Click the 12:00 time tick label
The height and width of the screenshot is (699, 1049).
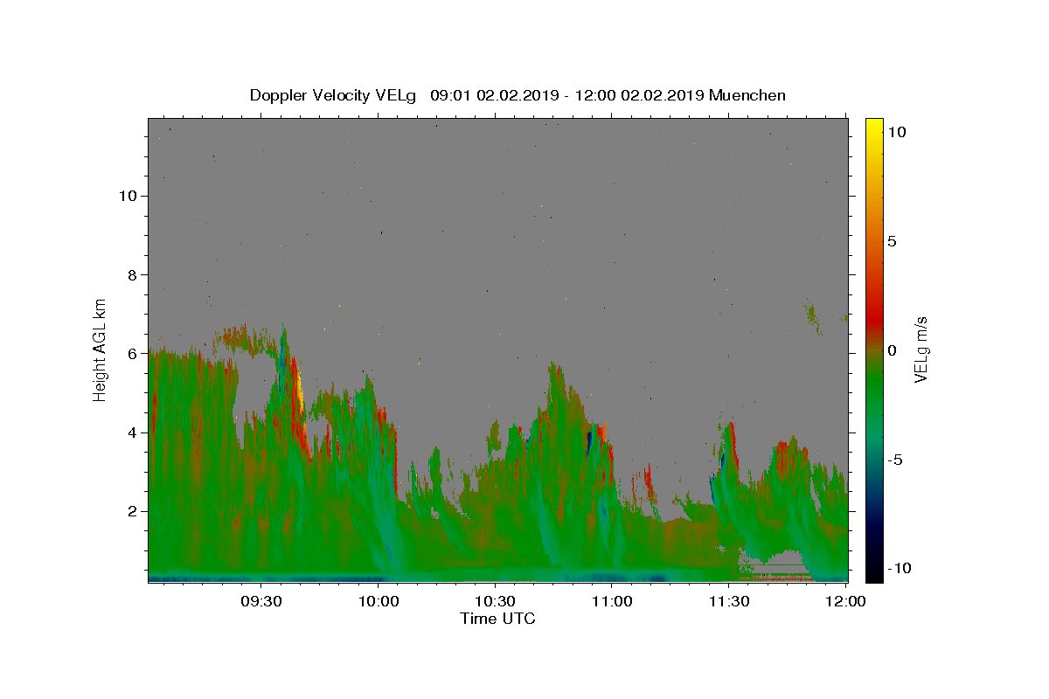point(845,601)
